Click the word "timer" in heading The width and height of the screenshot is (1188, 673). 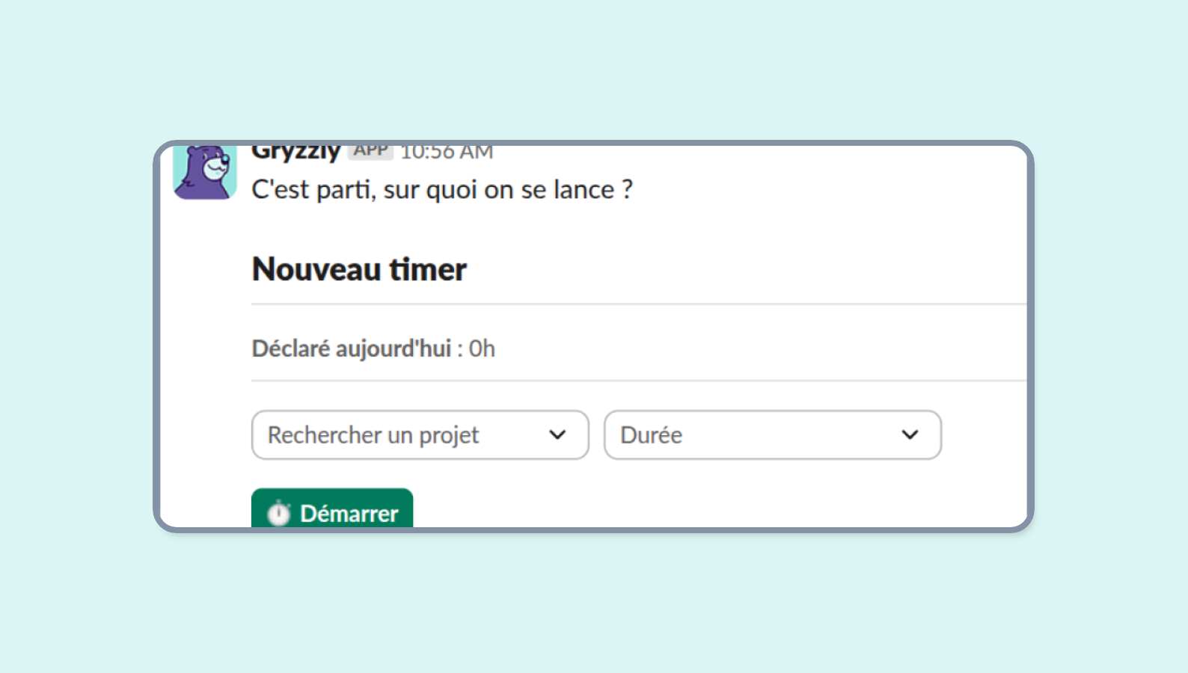(428, 269)
